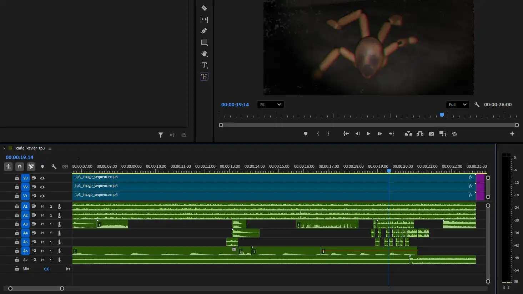Select the carle_xavier_tp3 sequence tab
Viewport: 523px width, 294px height.
pos(30,148)
